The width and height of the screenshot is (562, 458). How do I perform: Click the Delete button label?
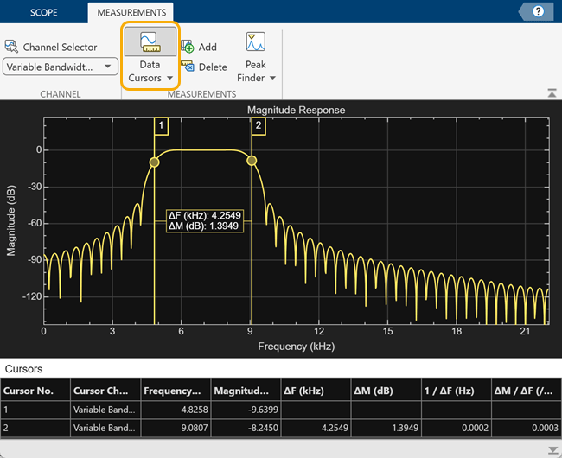(x=213, y=67)
